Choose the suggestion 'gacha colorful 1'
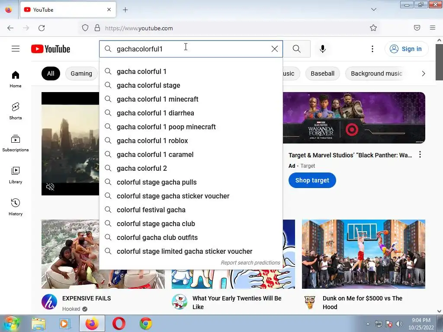The image size is (443, 332). [191, 71]
